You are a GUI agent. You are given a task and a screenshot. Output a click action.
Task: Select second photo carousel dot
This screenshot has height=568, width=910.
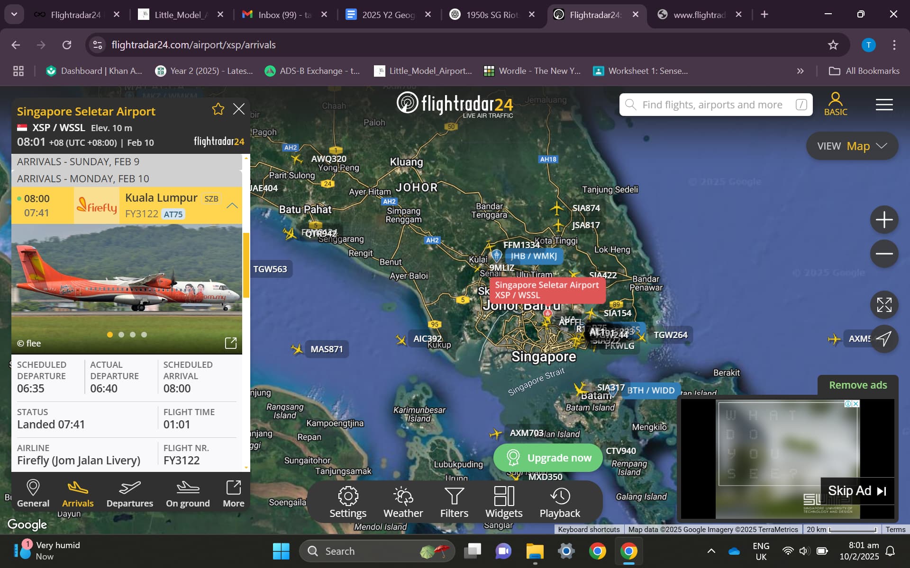coord(121,335)
